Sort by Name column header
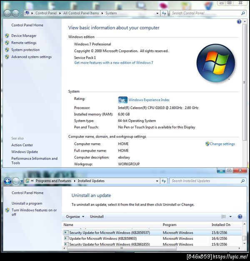 click(112, 225)
